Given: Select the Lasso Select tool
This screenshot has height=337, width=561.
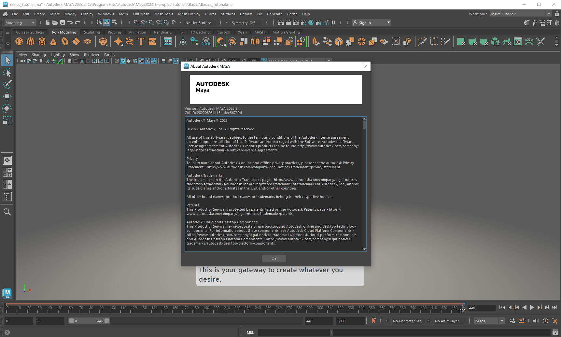Looking at the screenshot, I should tap(7, 72).
